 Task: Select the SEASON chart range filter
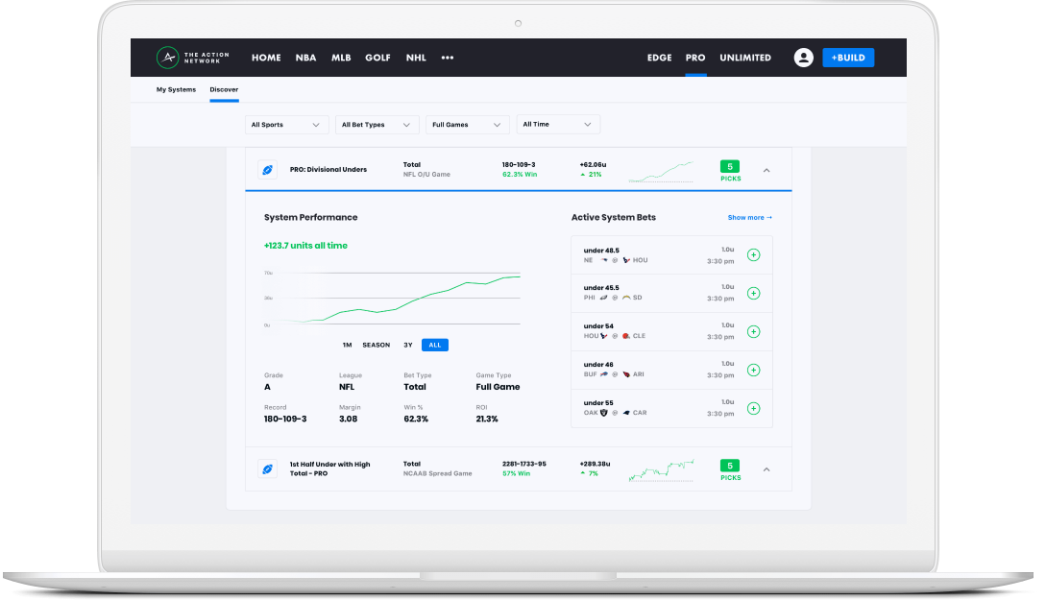(x=376, y=345)
